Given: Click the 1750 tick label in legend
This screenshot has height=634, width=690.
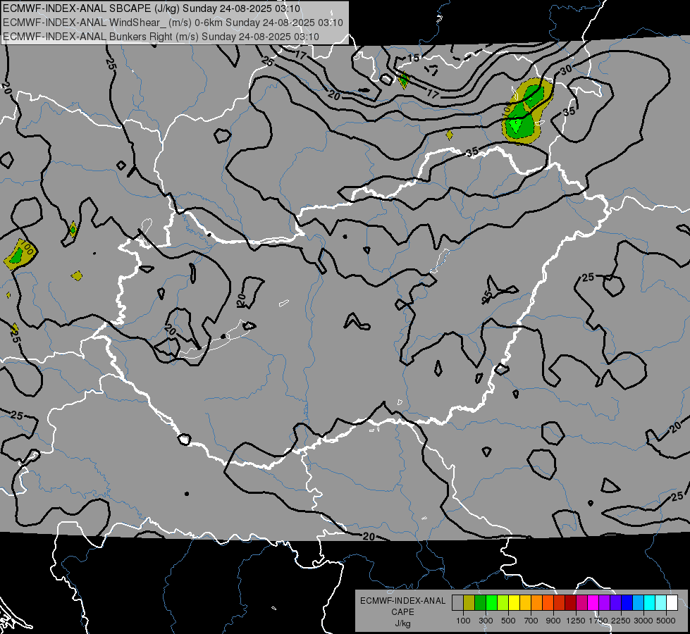Looking at the screenshot, I should tap(598, 621).
